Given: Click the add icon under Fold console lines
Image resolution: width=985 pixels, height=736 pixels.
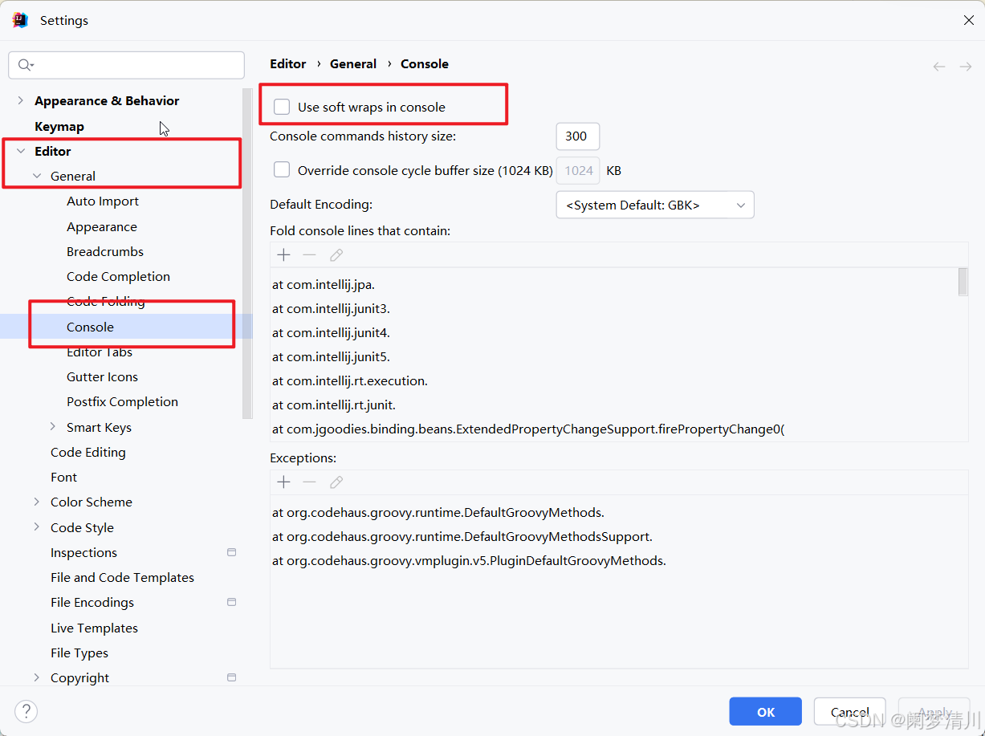Looking at the screenshot, I should click(x=283, y=255).
